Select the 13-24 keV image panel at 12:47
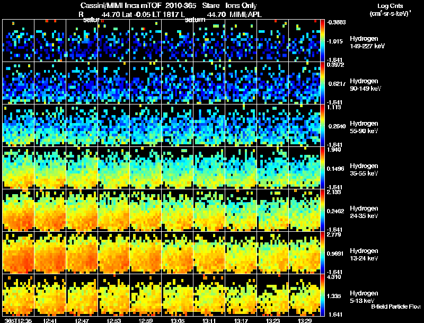Viewport: 424px width, 323px height. click(x=82, y=253)
